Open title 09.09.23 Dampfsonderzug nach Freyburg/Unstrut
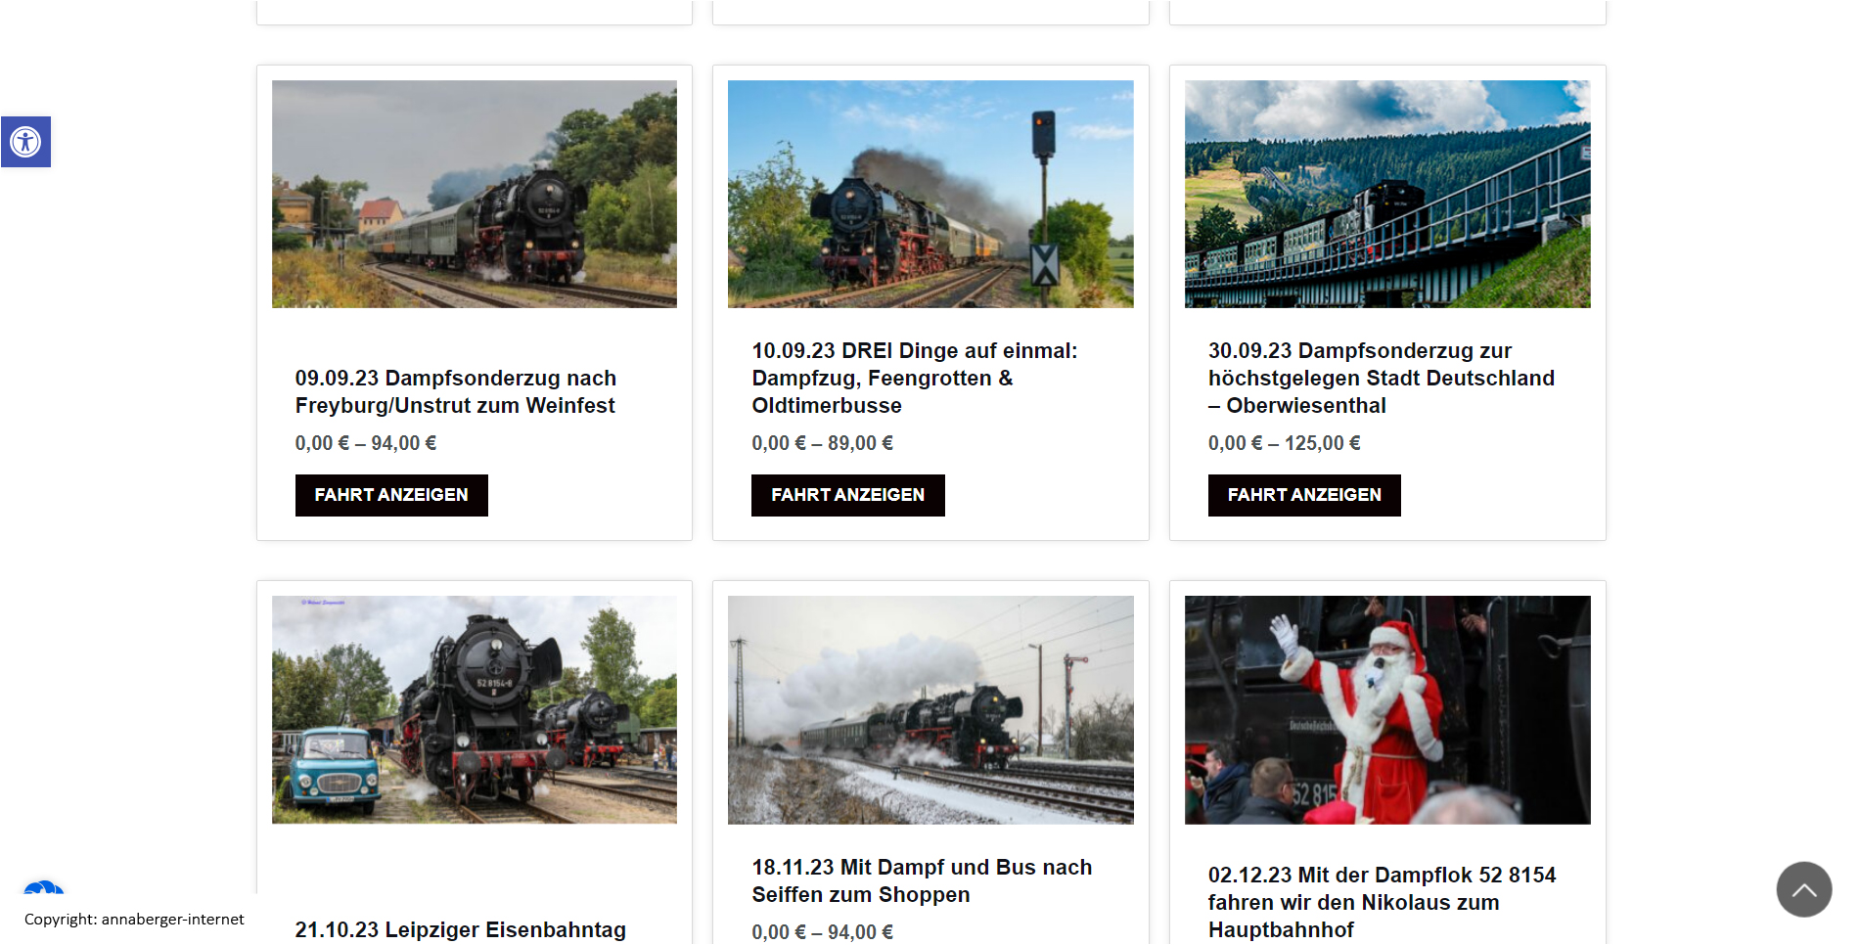The width and height of the screenshot is (1860, 945). click(456, 391)
